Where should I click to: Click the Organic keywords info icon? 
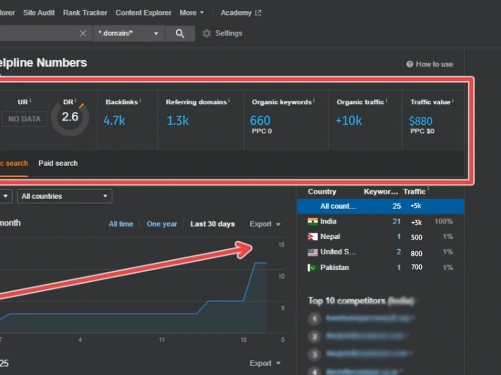(x=314, y=101)
